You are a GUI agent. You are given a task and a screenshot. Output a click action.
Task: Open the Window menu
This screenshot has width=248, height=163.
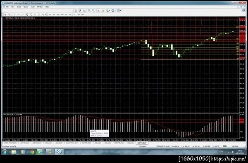[40, 7]
